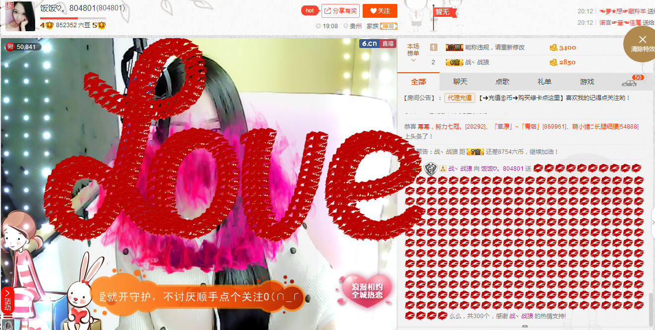
Task: Expand the 本场榜单 ranking dropdown
Action: pos(413,53)
